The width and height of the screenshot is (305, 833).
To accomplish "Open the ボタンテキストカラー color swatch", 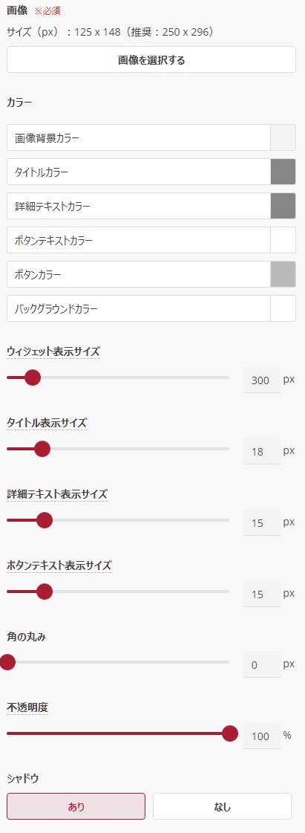I will pos(283,240).
